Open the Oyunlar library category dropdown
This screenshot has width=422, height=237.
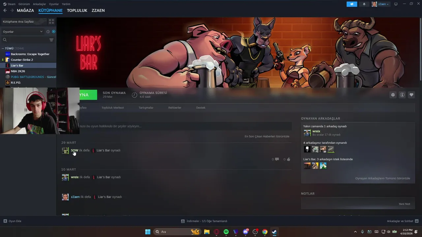click(23, 32)
